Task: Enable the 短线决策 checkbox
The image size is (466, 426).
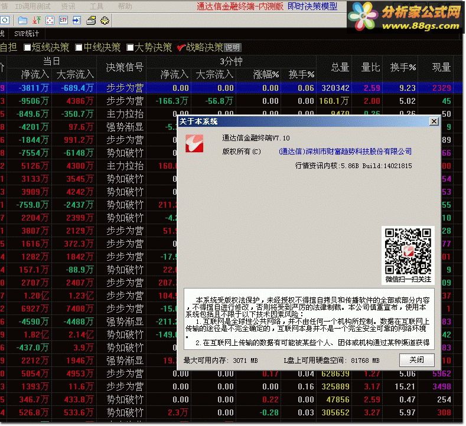Action: [x=27, y=48]
